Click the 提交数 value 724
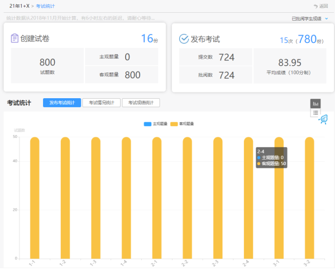Image resolution: width=335 pixels, height=270 pixels. click(x=227, y=57)
